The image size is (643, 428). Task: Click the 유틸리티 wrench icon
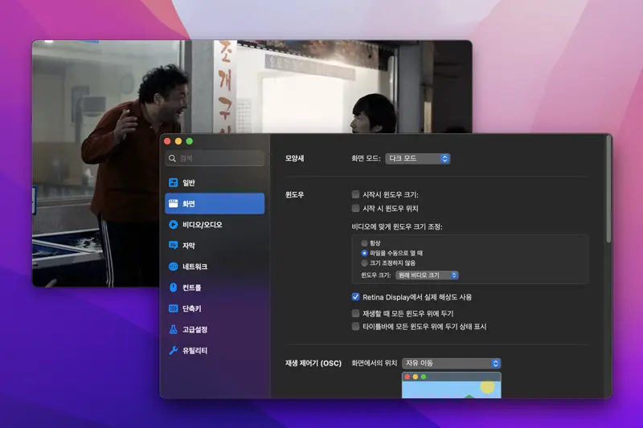coord(173,351)
